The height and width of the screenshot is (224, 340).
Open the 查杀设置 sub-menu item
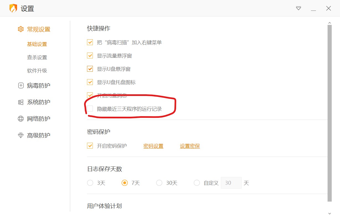click(37, 58)
